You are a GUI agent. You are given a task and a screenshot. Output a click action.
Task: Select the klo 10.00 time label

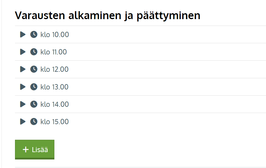[55, 35]
